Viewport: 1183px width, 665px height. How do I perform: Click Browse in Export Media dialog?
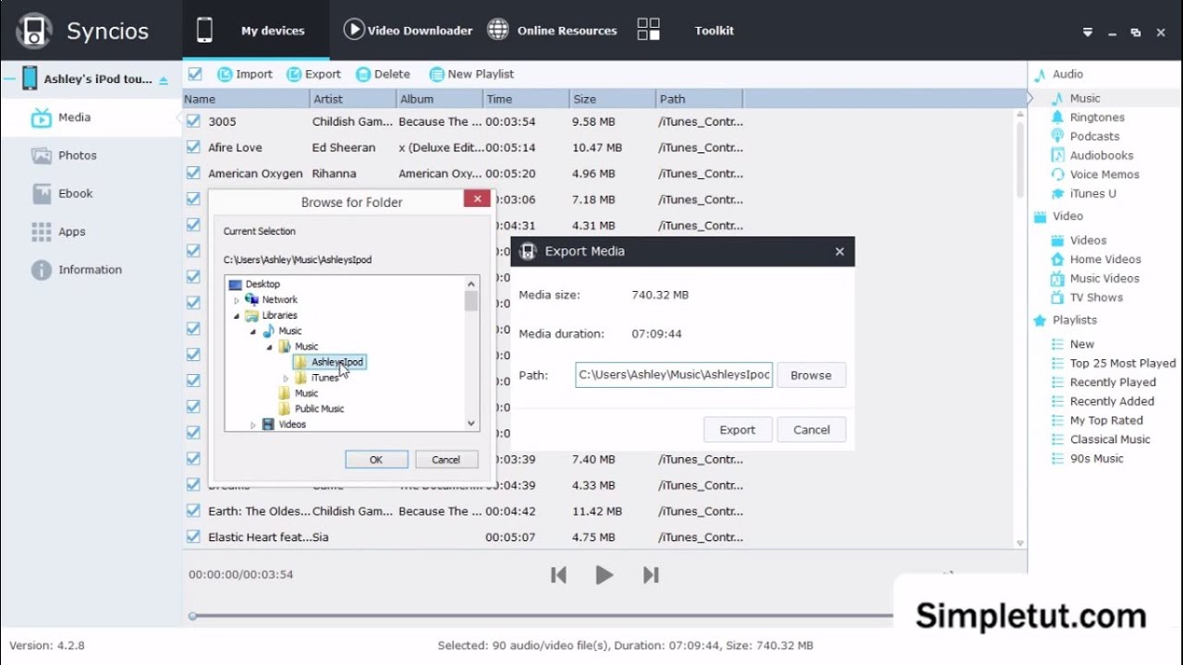click(811, 375)
